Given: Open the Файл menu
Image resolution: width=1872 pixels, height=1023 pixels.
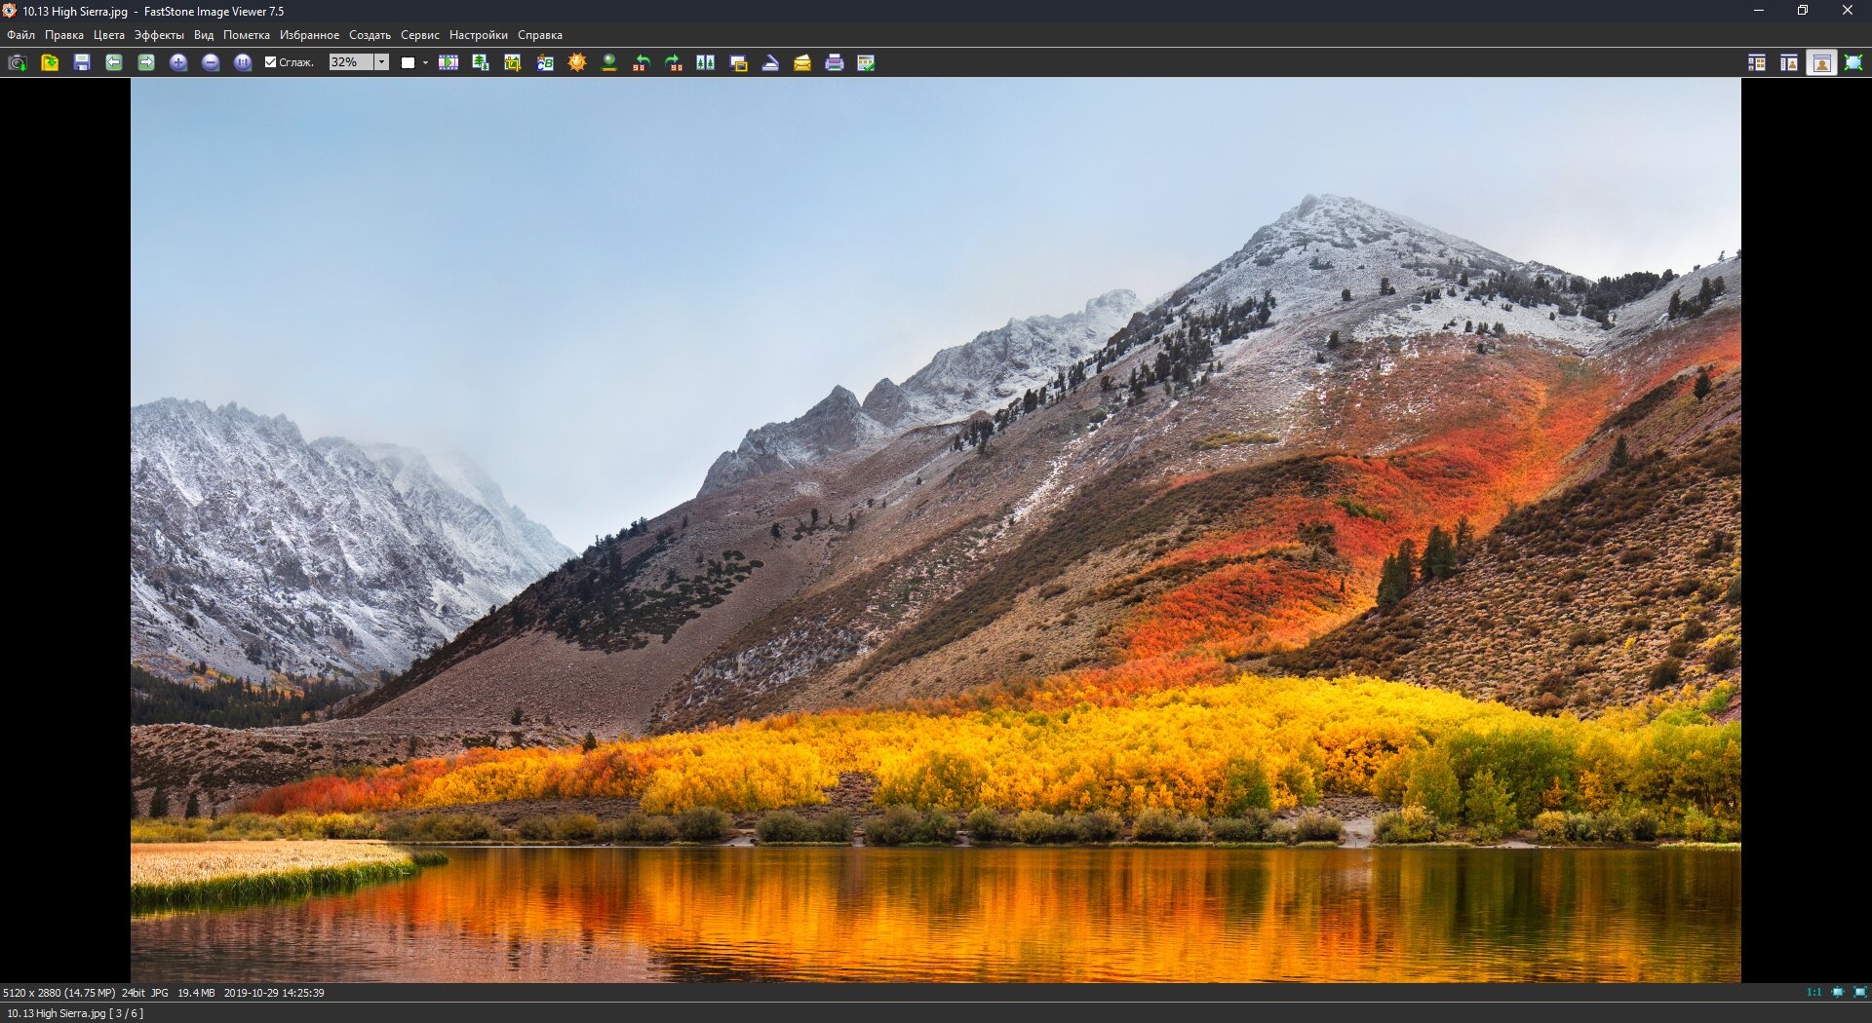Looking at the screenshot, I should (x=20, y=35).
